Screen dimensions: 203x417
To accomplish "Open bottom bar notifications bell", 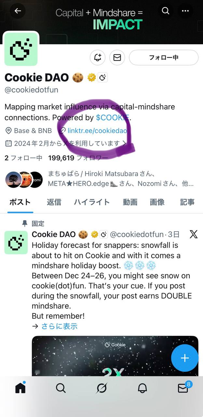I will click(x=142, y=388).
